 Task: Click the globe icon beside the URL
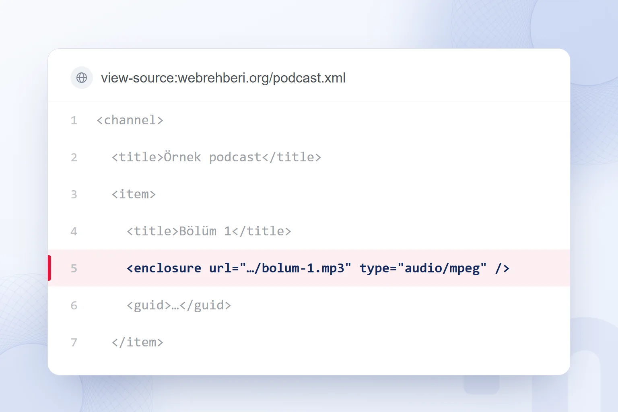(82, 78)
